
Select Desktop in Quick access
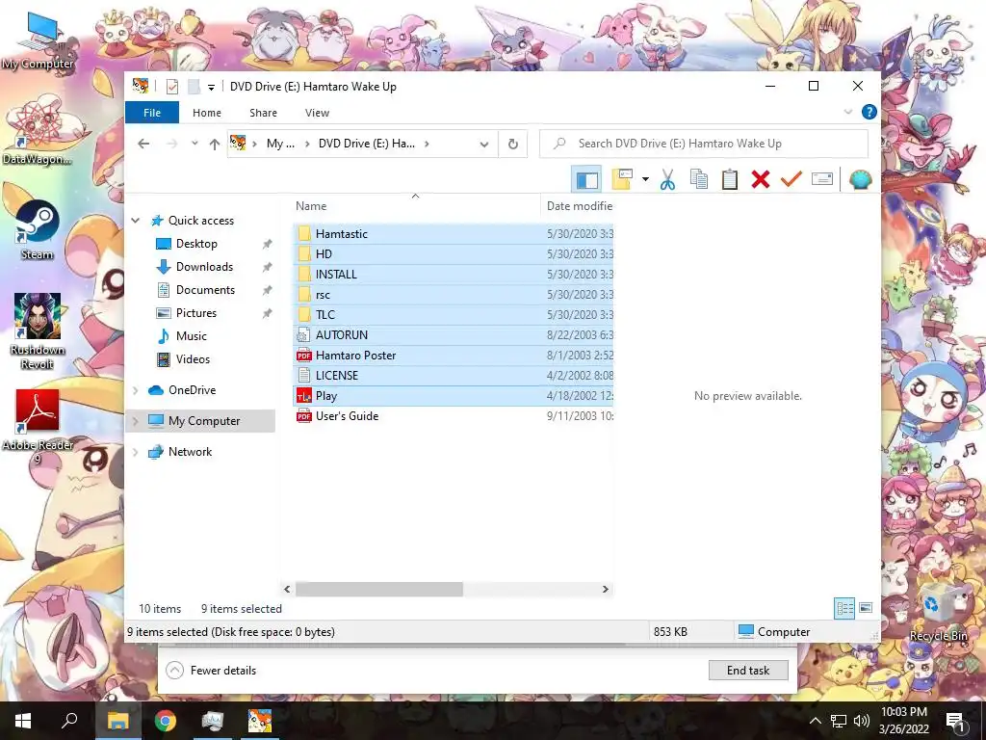tap(196, 244)
